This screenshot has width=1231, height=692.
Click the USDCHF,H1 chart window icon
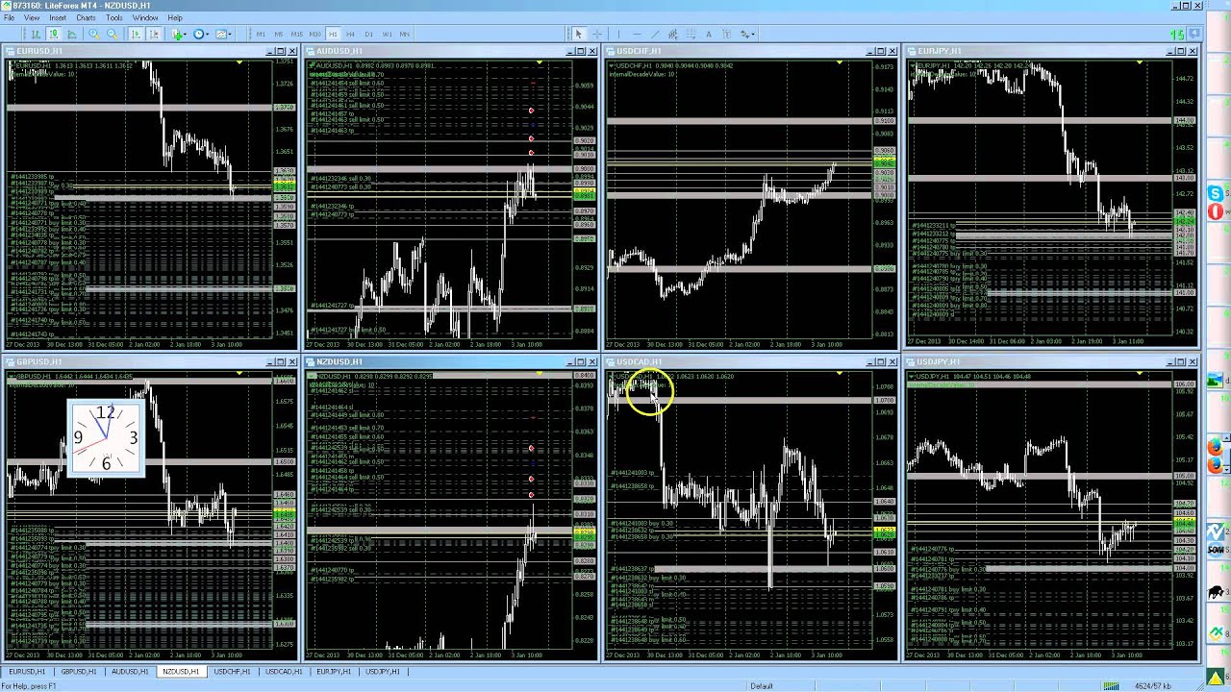tap(611, 51)
